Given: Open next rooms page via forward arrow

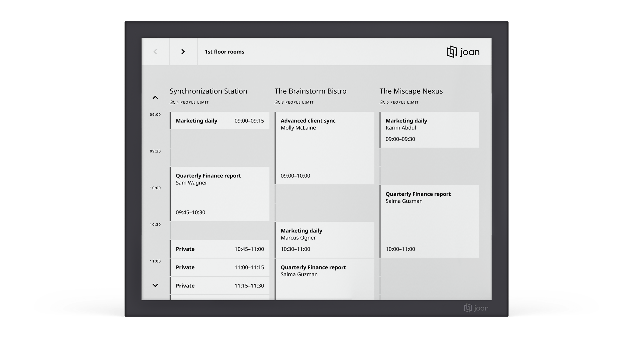Looking at the screenshot, I should 183,52.
